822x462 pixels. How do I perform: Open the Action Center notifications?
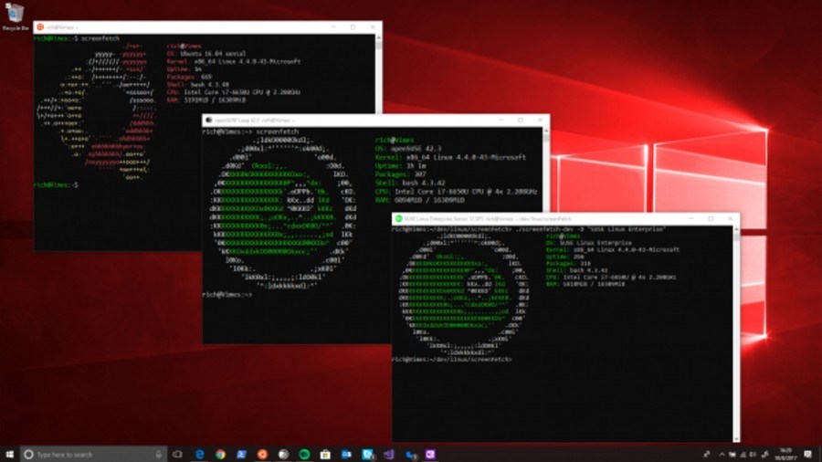pyautogui.click(x=806, y=454)
